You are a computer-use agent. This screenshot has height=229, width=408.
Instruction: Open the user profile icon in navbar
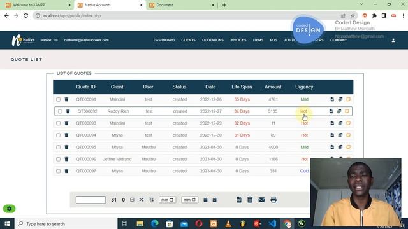pyautogui.click(x=393, y=40)
